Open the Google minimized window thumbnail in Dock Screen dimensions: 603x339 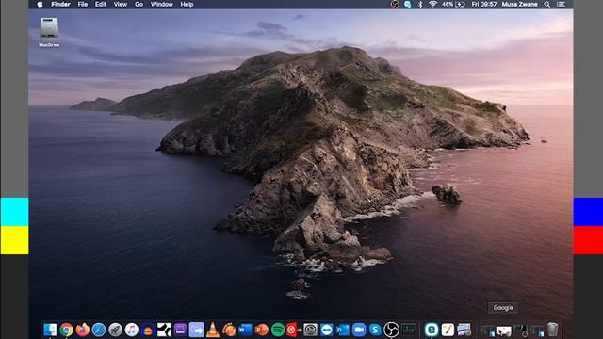pyautogui.click(x=503, y=331)
